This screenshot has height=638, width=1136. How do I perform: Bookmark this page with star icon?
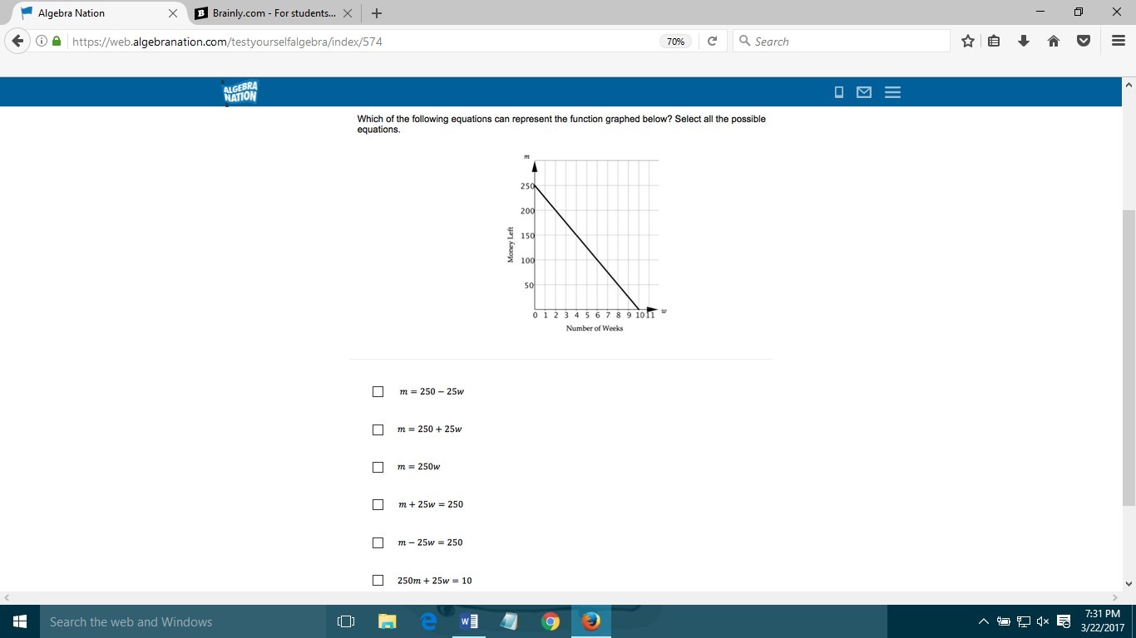tap(968, 41)
